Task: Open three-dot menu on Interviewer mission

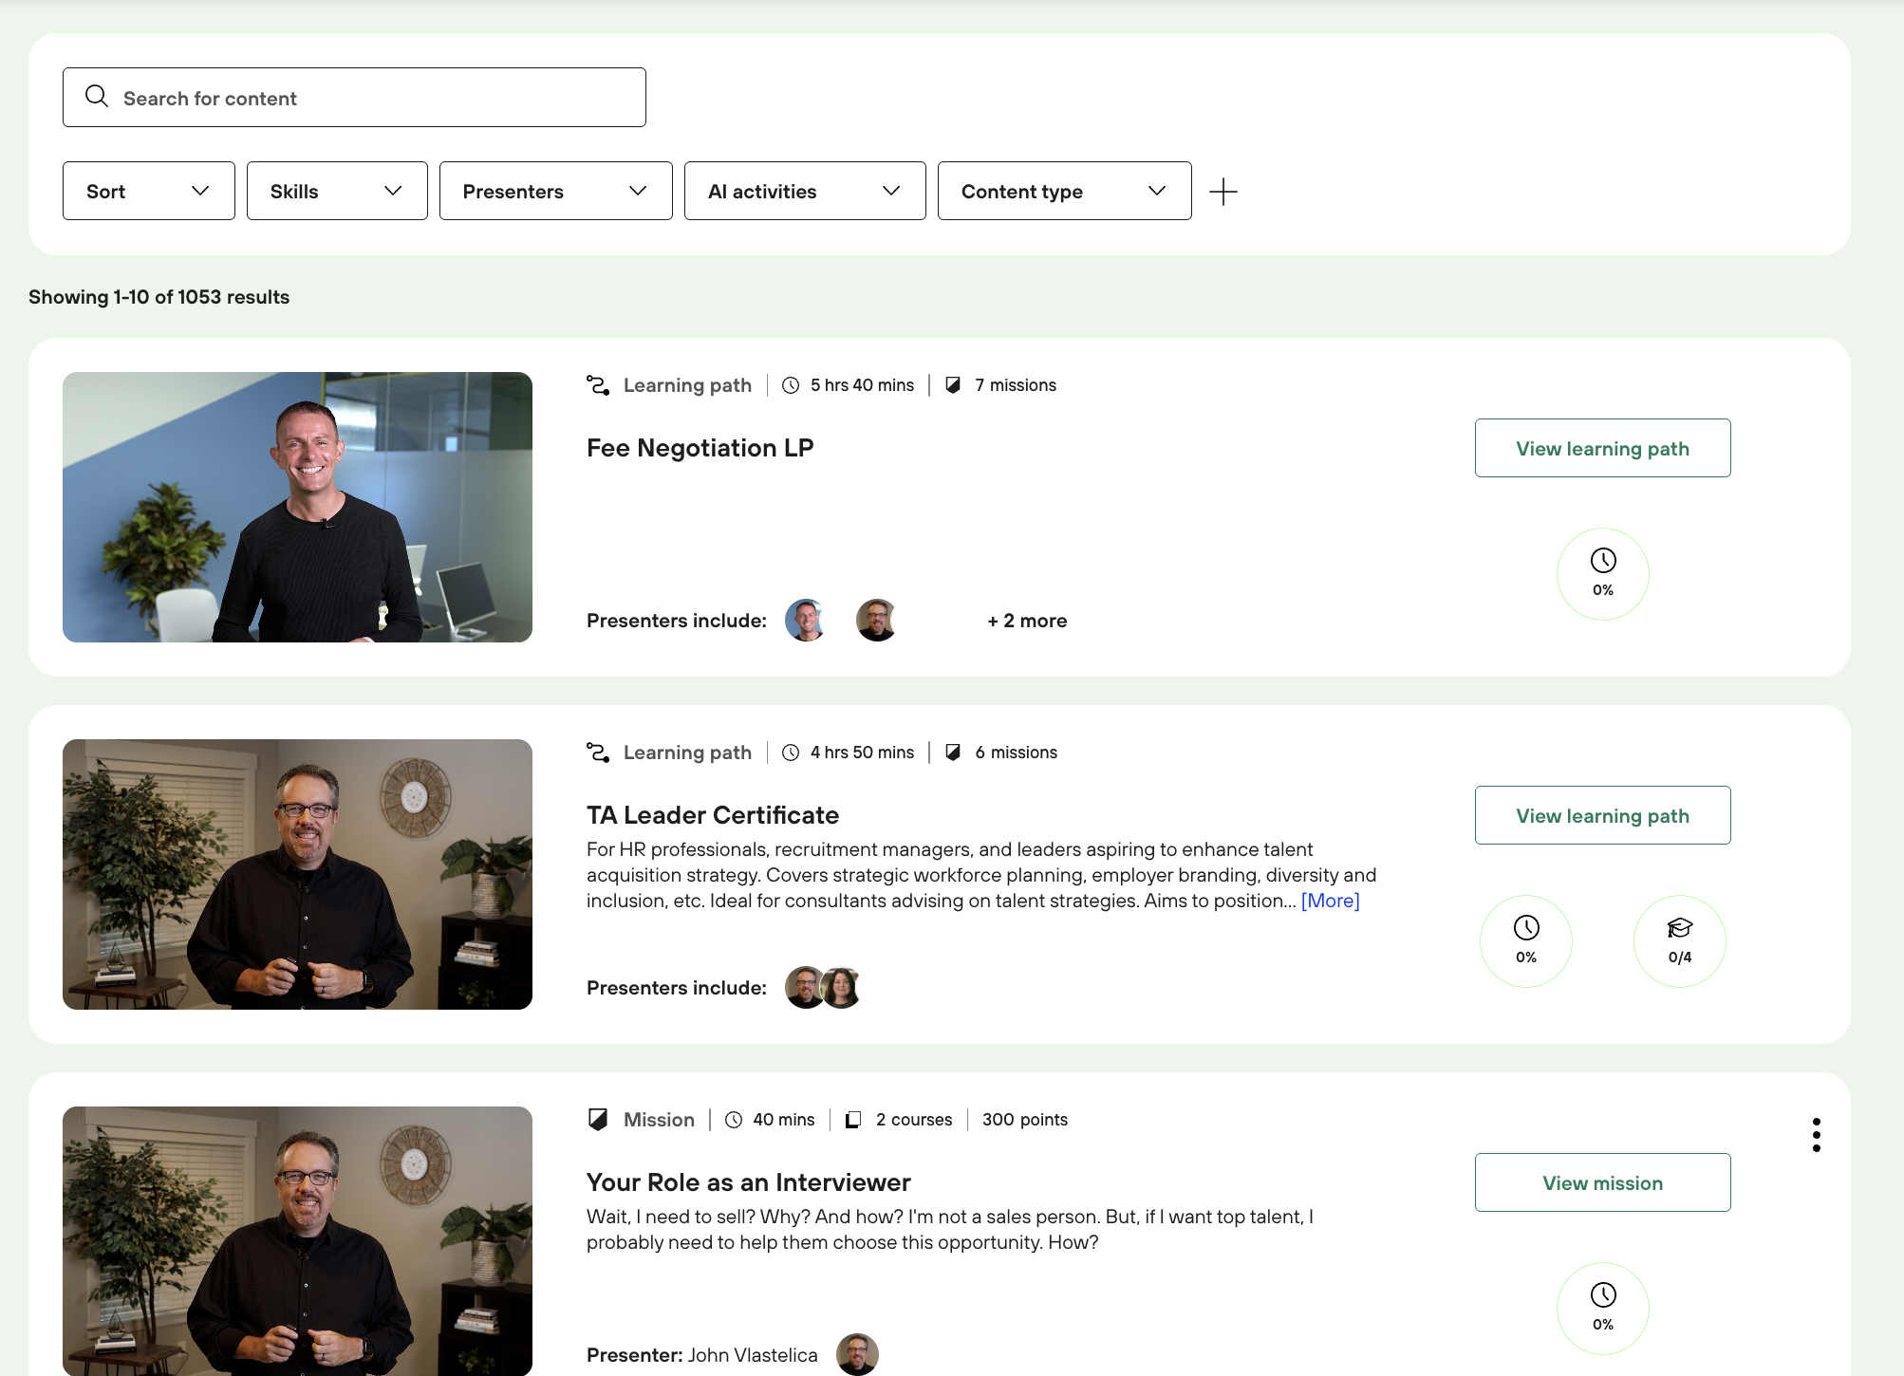Action: tap(1816, 1135)
